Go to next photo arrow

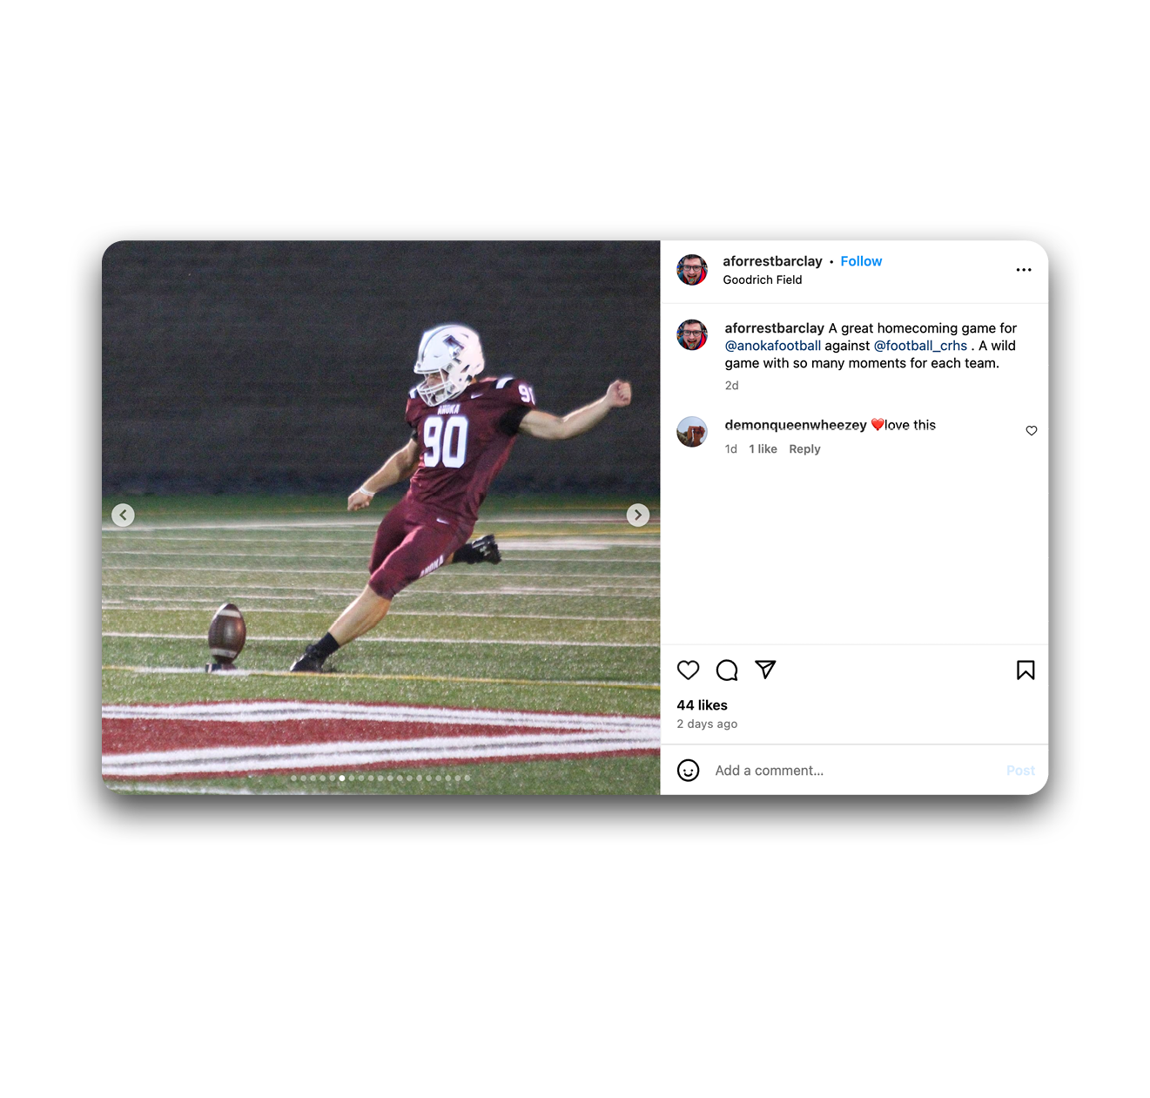coord(638,515)
